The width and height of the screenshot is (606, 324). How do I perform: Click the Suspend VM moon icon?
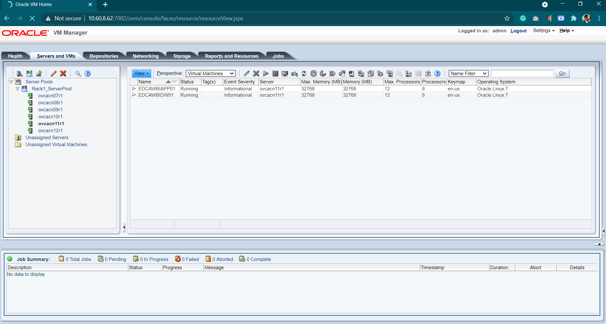pos(323,74)
